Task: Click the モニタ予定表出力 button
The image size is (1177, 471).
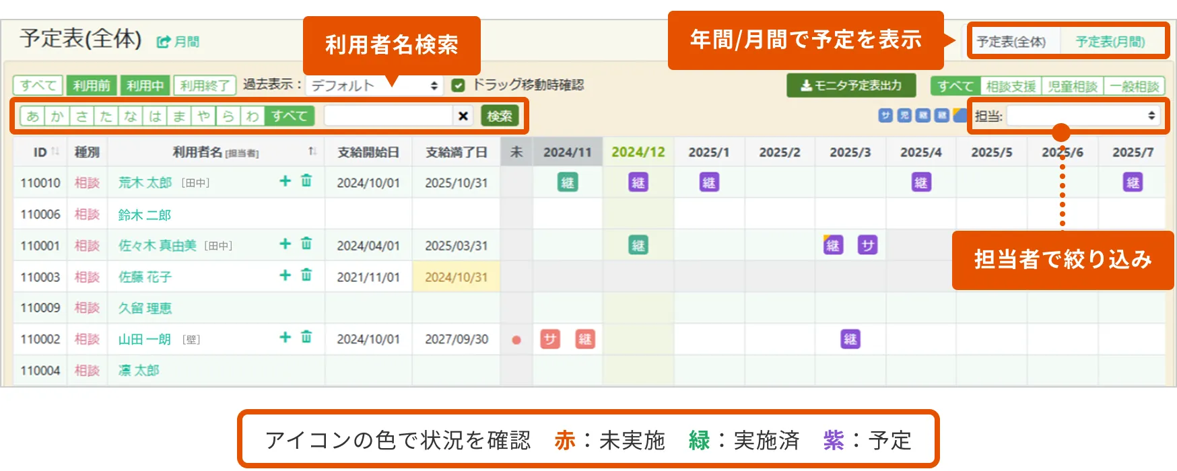Action: (x=851, y=85)
